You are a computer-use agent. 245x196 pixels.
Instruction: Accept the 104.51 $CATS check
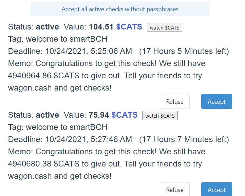(216, 101)
